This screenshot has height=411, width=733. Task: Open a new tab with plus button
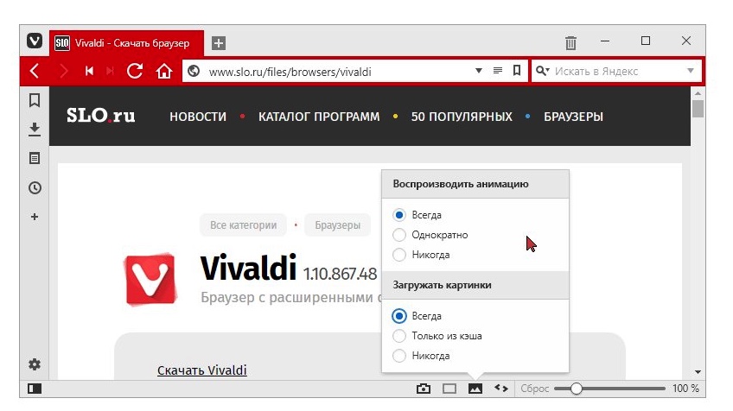[219, 43]
